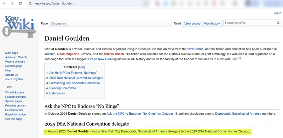Switch to the Page tab
Screen dimensions: 283x138
[44, 23]
